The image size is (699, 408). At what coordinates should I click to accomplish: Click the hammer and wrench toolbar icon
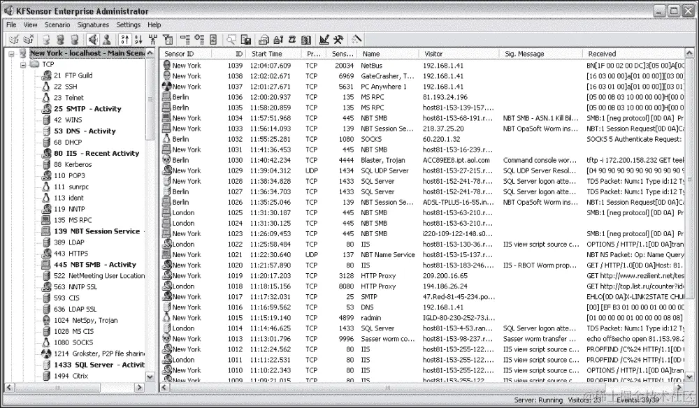[338, 40]
